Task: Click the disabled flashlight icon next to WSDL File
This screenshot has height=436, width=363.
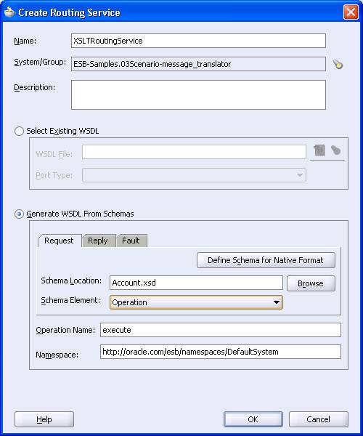Action: pos(336,150)
